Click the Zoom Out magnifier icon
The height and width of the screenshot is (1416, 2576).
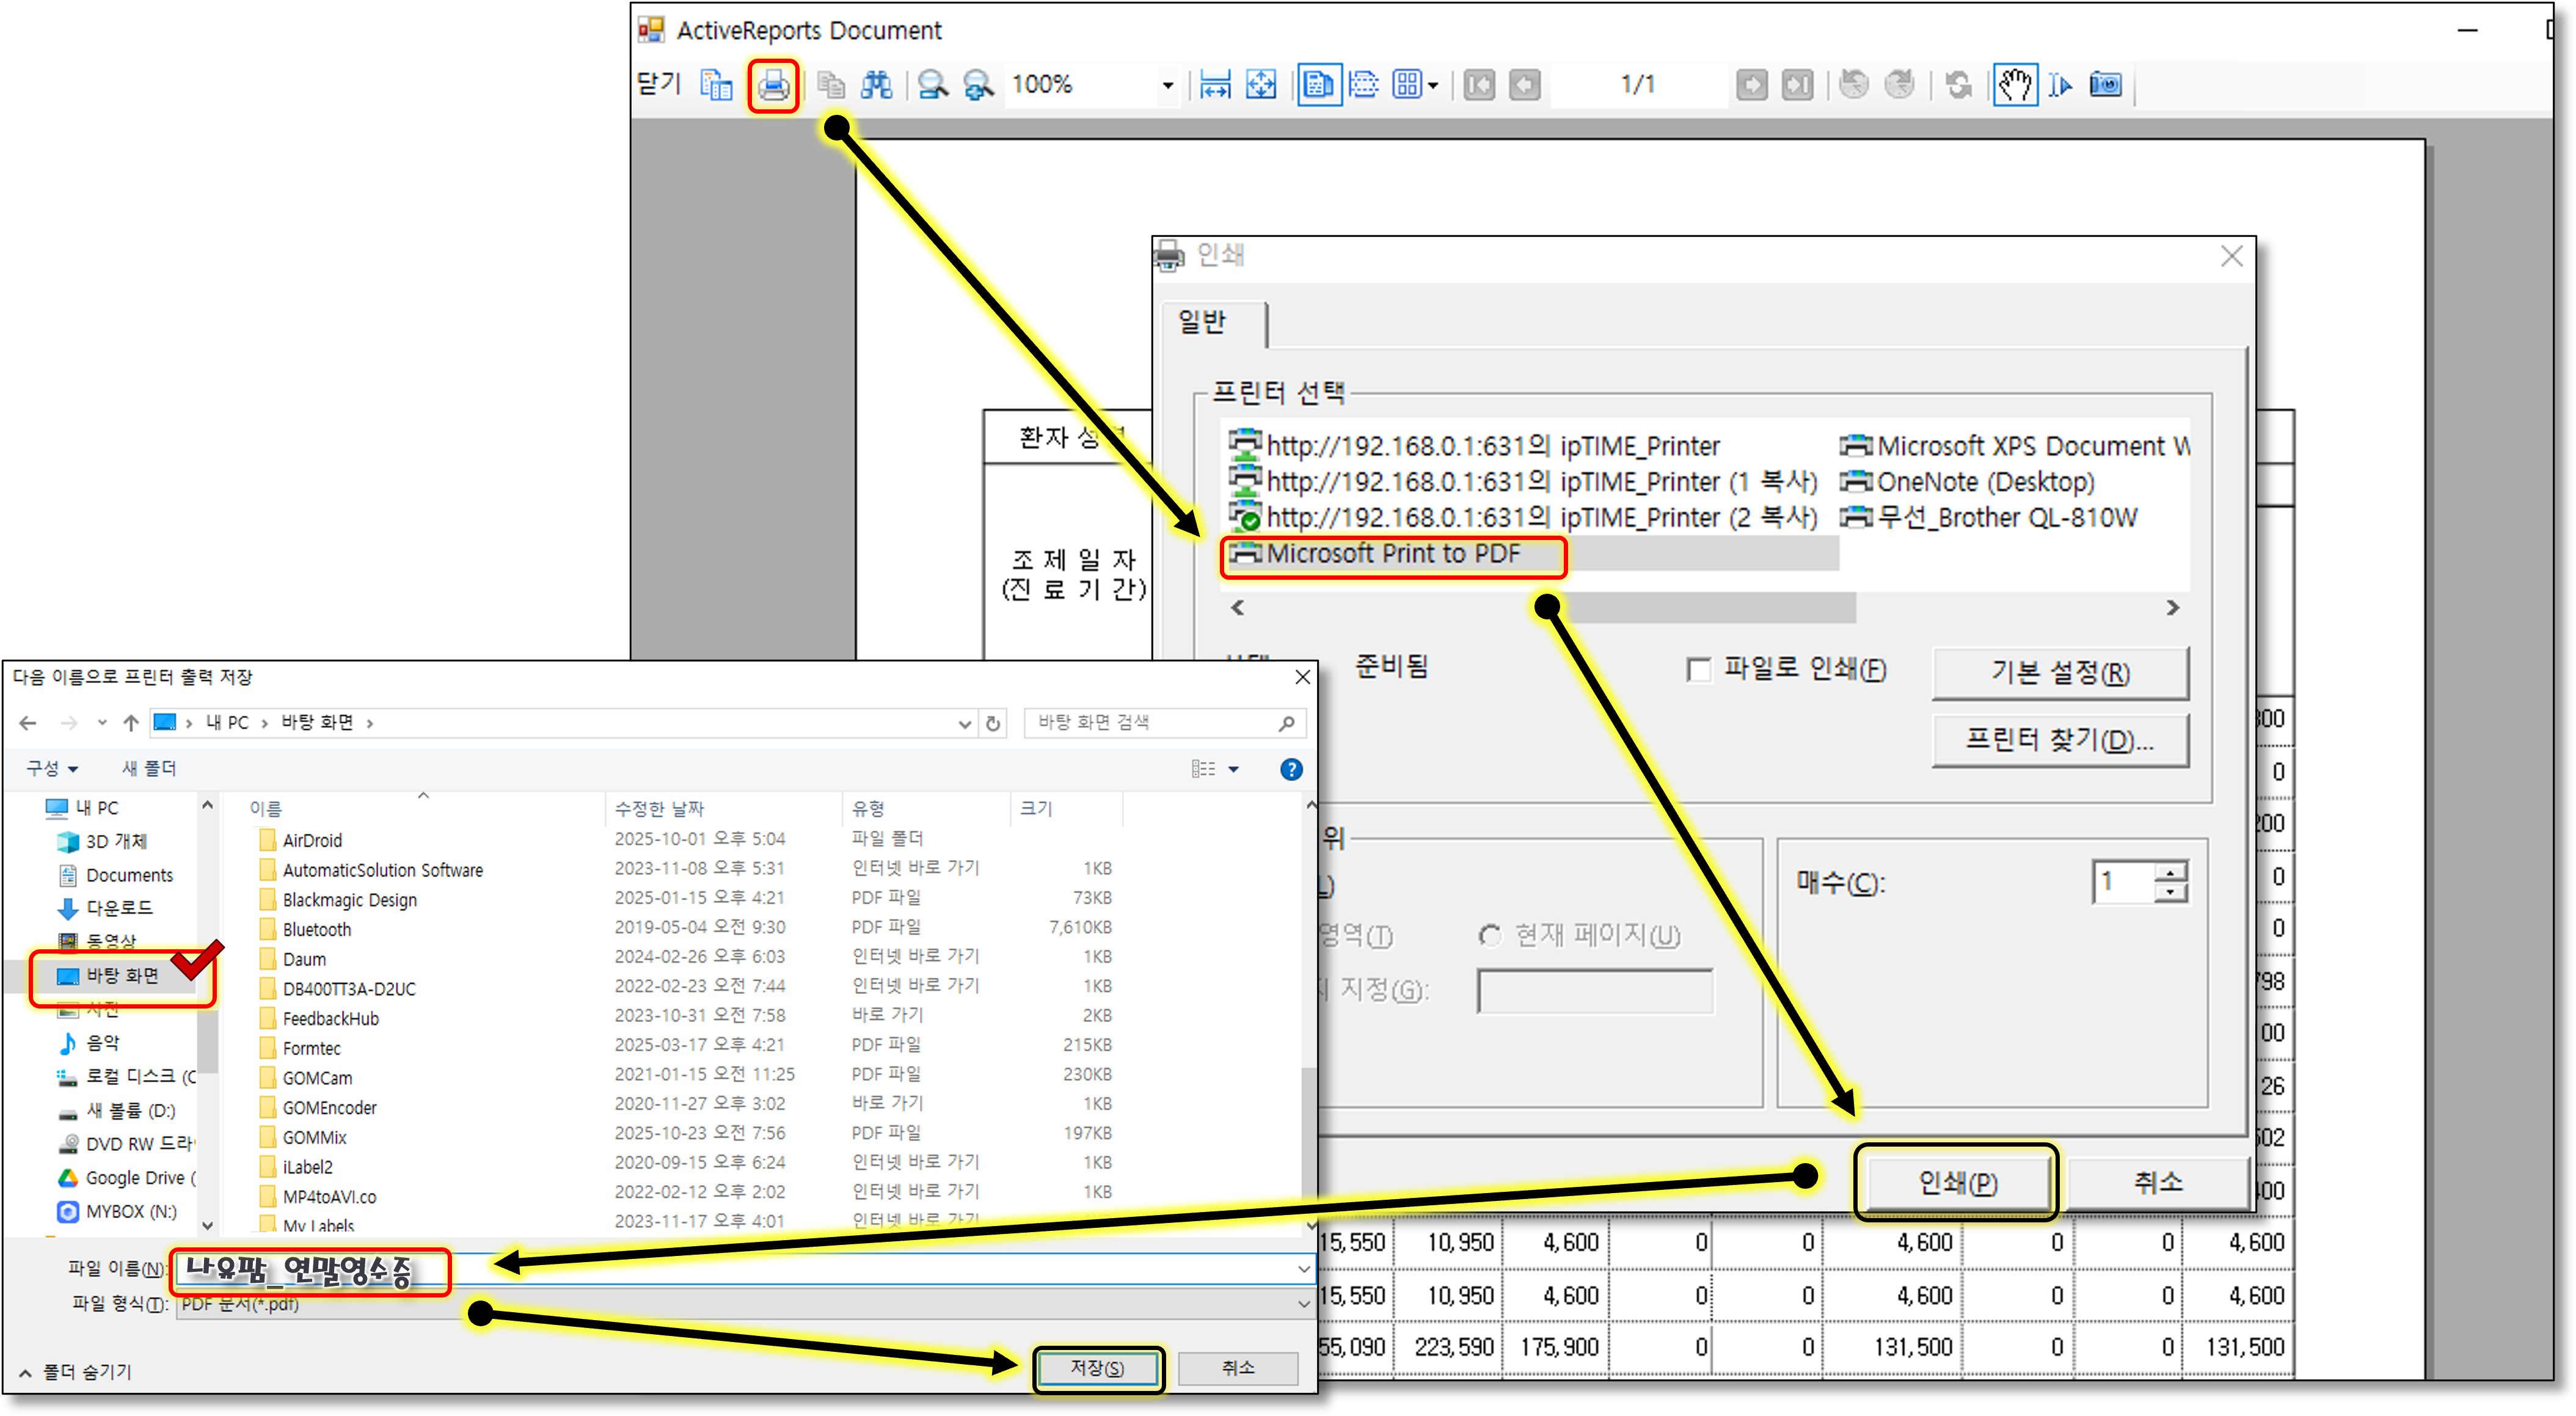(x=932, y=86)
